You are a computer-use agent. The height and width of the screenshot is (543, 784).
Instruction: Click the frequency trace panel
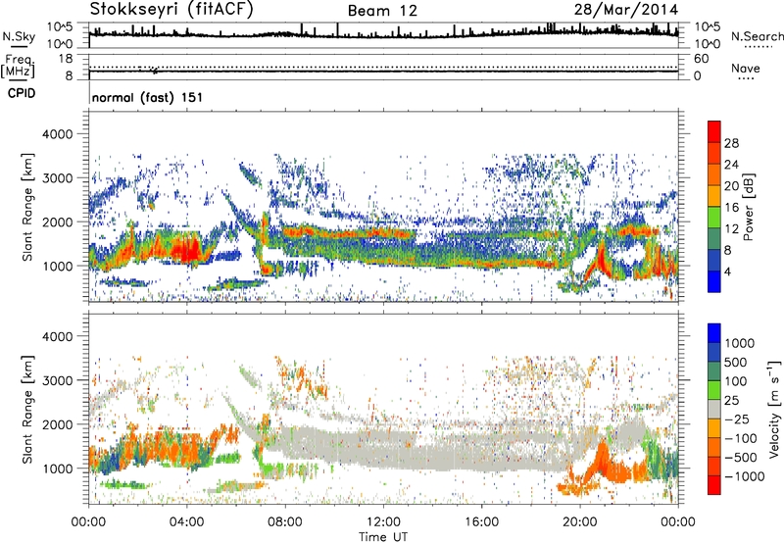click(383, 67)
